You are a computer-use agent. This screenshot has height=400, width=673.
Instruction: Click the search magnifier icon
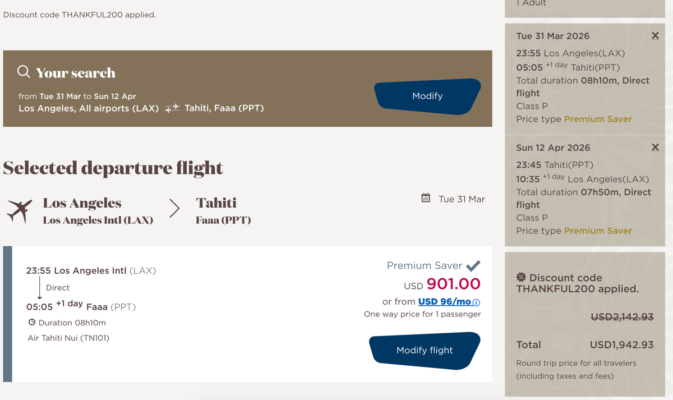tap(24, 72)
